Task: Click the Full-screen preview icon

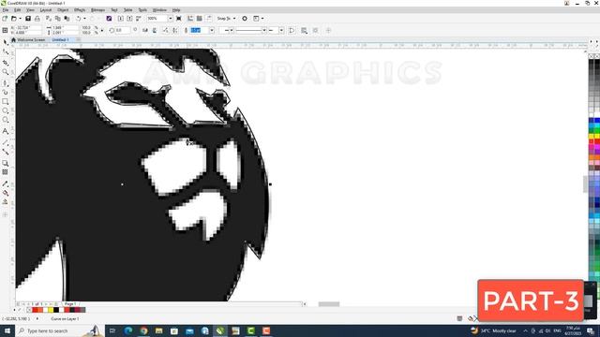Action: [179, 19]
